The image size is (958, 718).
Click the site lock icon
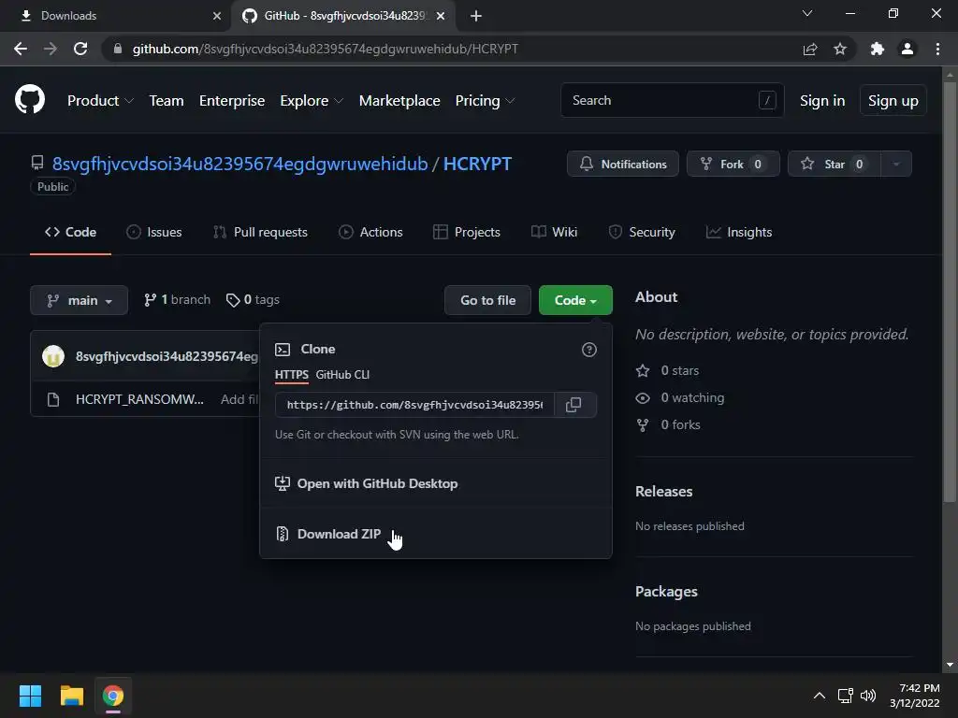coord(118,49)
